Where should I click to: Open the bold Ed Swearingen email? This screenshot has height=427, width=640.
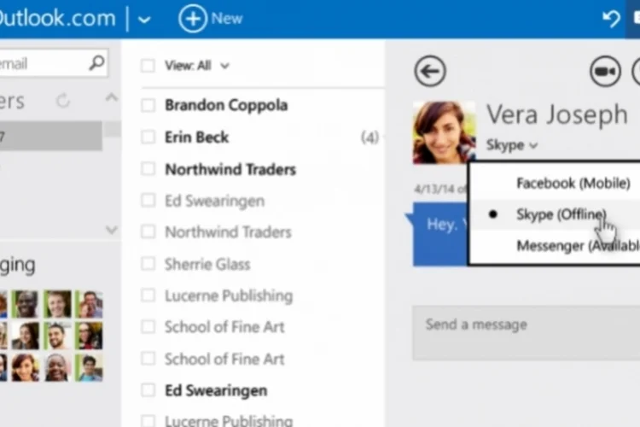click(x=216, y=390)
